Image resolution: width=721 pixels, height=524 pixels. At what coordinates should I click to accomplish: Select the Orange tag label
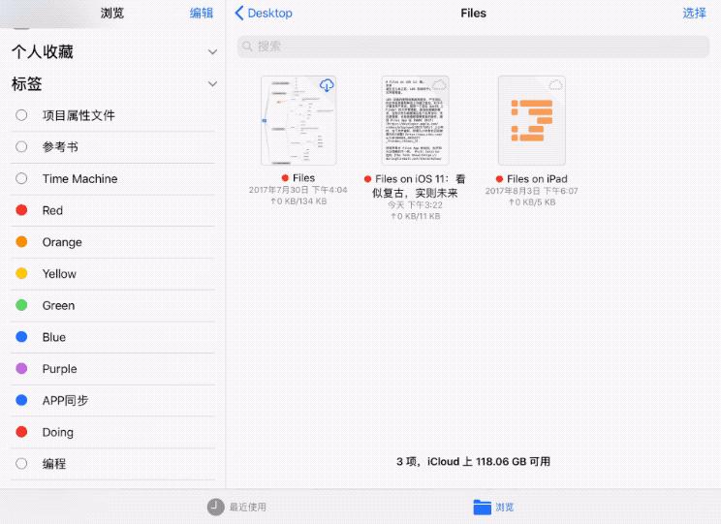tap(62, 242)
